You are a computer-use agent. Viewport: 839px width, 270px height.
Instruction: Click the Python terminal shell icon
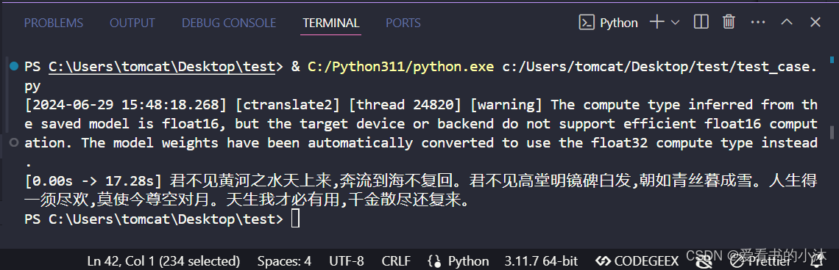tap(587, 23)
